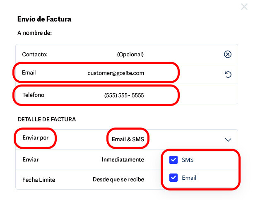Viewport: 253px width, 200px height.
Task: Click the 'DETALLE DE FACTURA' section heading
Action: tap(46, 119)
